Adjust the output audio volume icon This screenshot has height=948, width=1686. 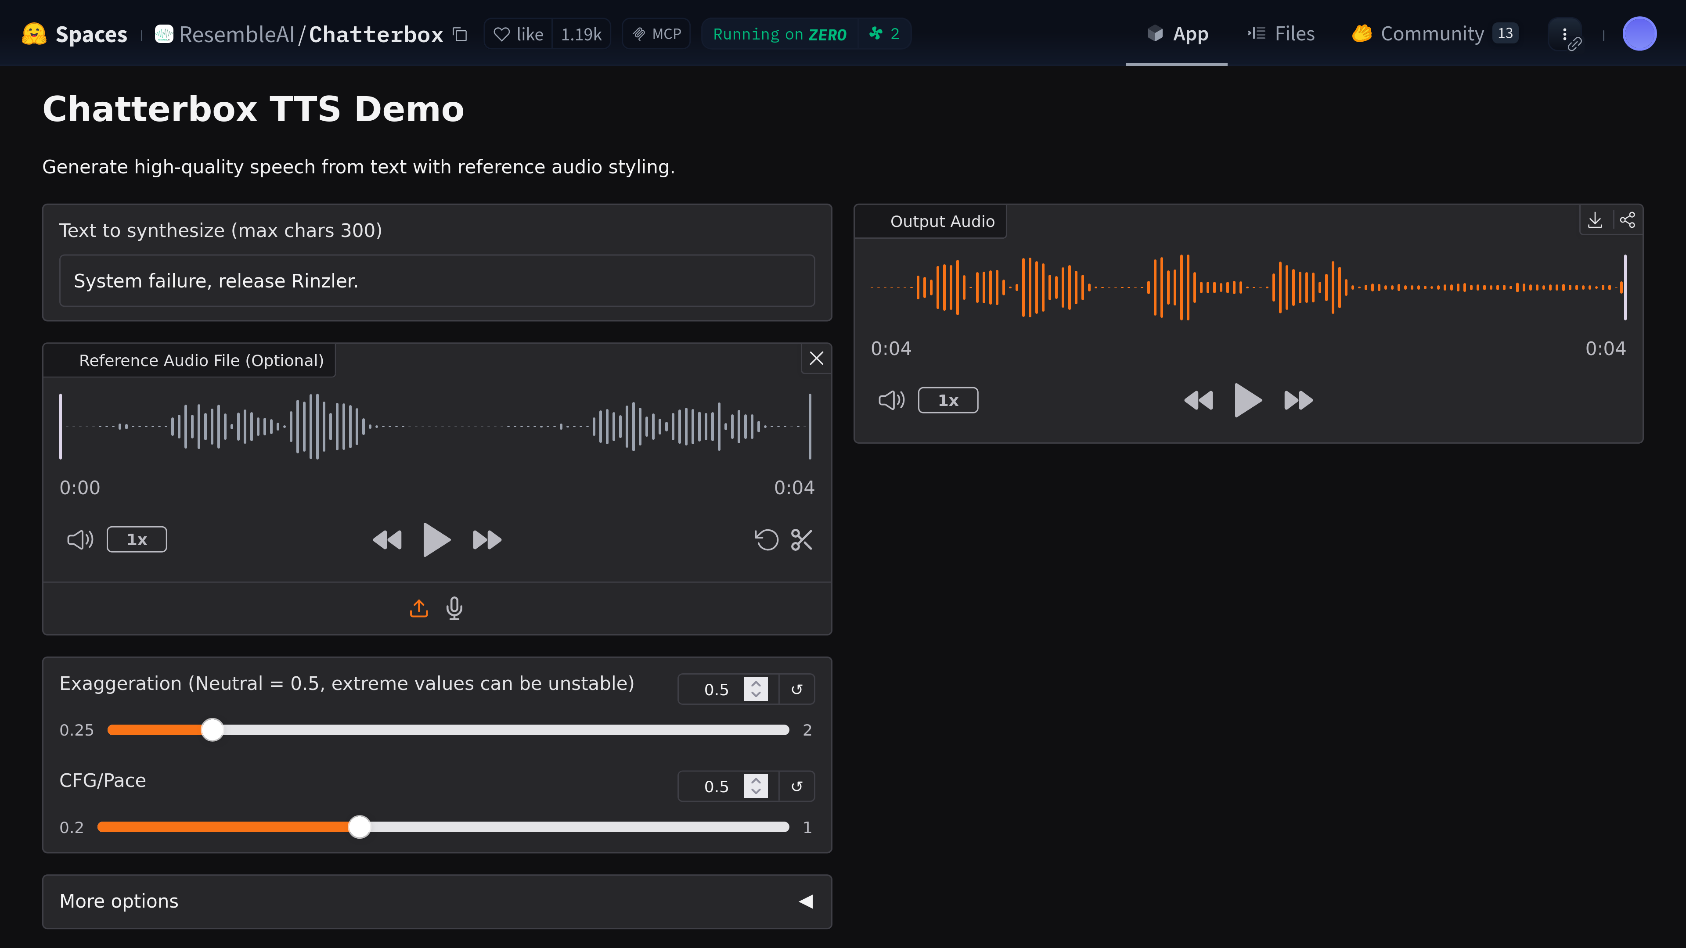click(891, 400)
